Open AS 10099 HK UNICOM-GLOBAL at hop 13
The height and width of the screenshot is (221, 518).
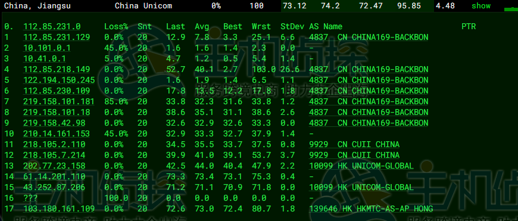pos(361,166)
